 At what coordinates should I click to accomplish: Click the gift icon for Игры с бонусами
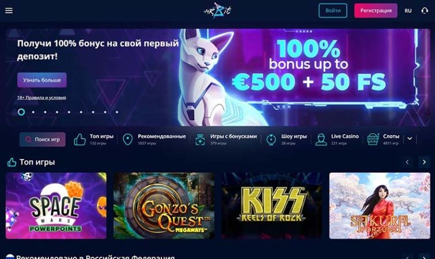pyautogui.click(x=200, y=139)
